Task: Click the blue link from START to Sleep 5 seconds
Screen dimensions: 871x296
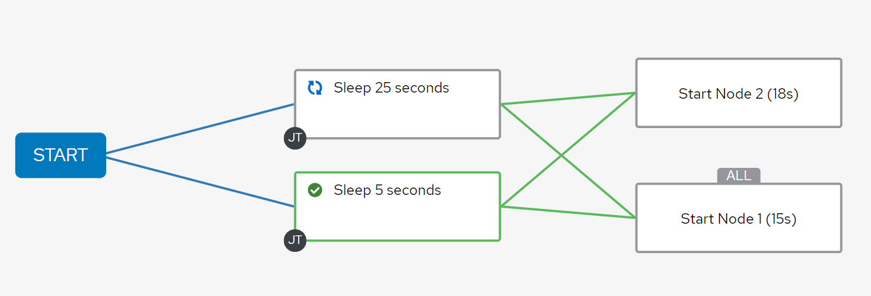Action: coord(200,182)
